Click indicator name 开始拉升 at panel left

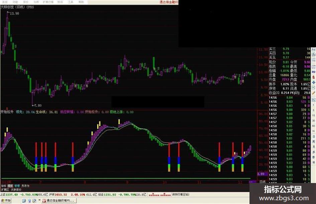coord(7,112)
